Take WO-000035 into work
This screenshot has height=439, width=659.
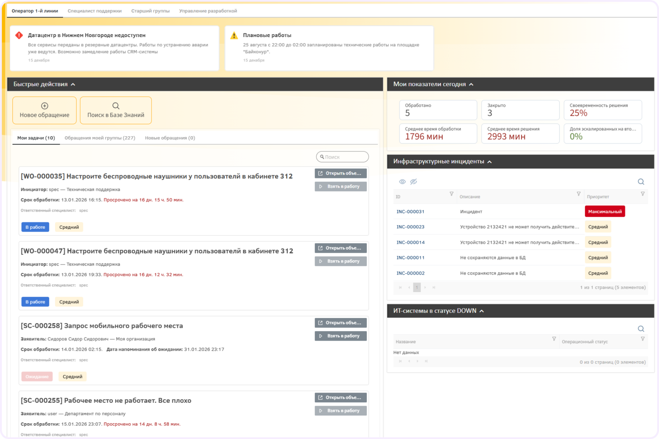pos(341,186)
